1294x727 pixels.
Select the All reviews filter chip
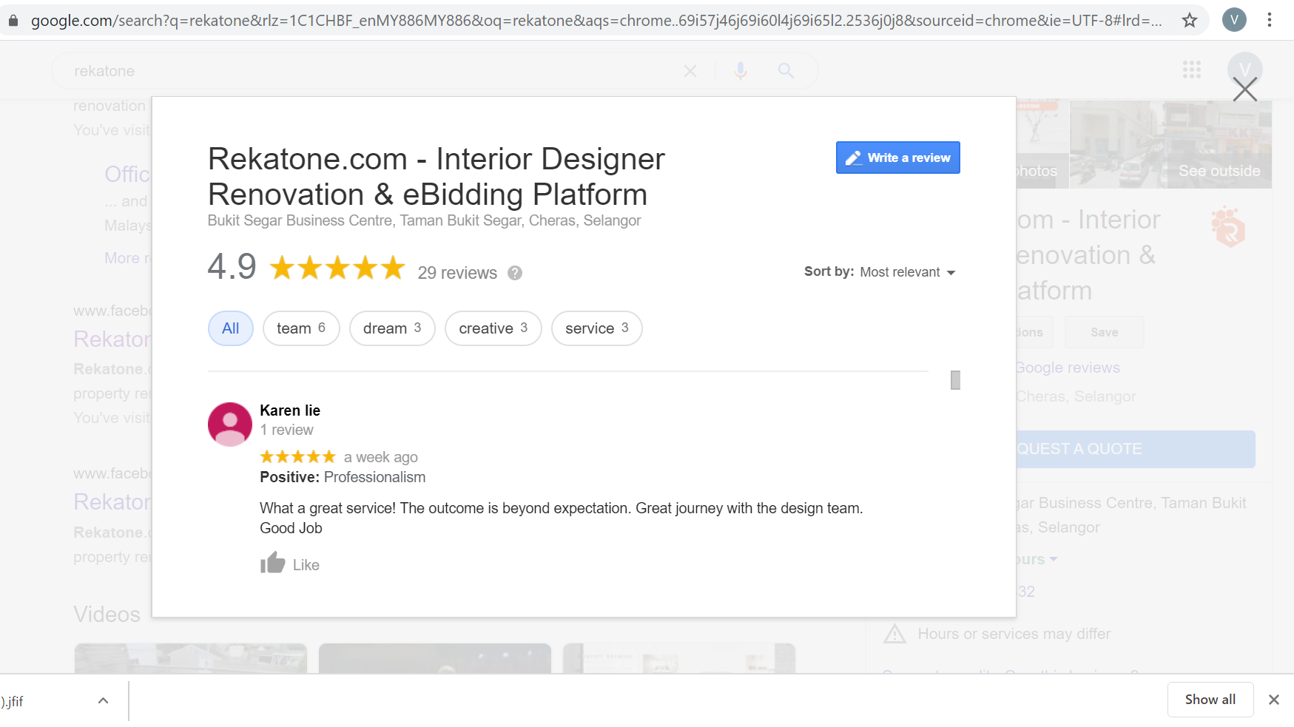[x=231, y=328]
